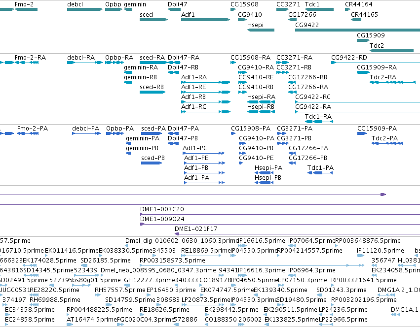
Task: Click the CG15908 gene label
Action: (244, 4)
